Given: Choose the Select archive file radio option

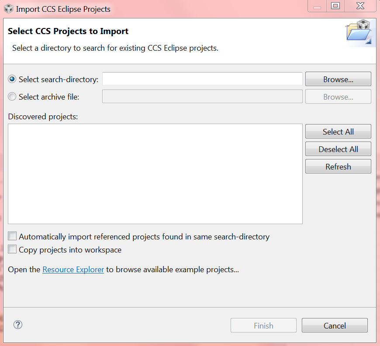Looking at the screenshot, I should point(12,97).
